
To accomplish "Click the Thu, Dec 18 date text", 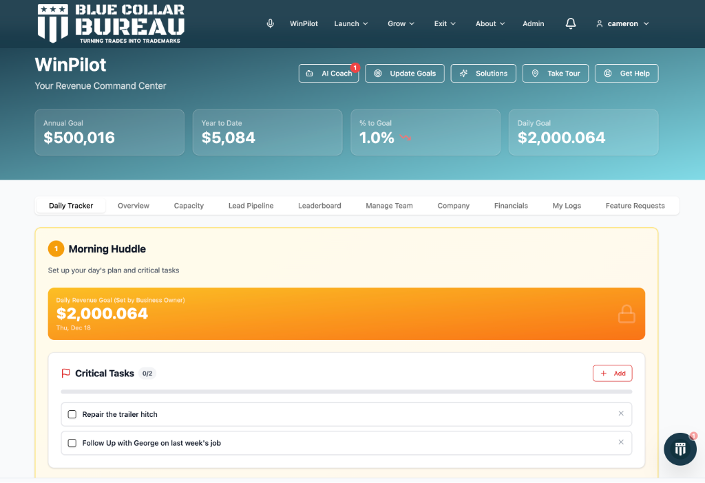I will coord(73,328).
